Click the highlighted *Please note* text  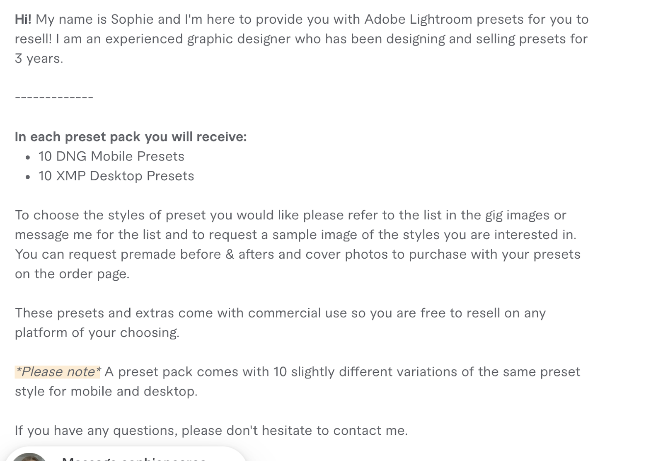tap(58, 372)
